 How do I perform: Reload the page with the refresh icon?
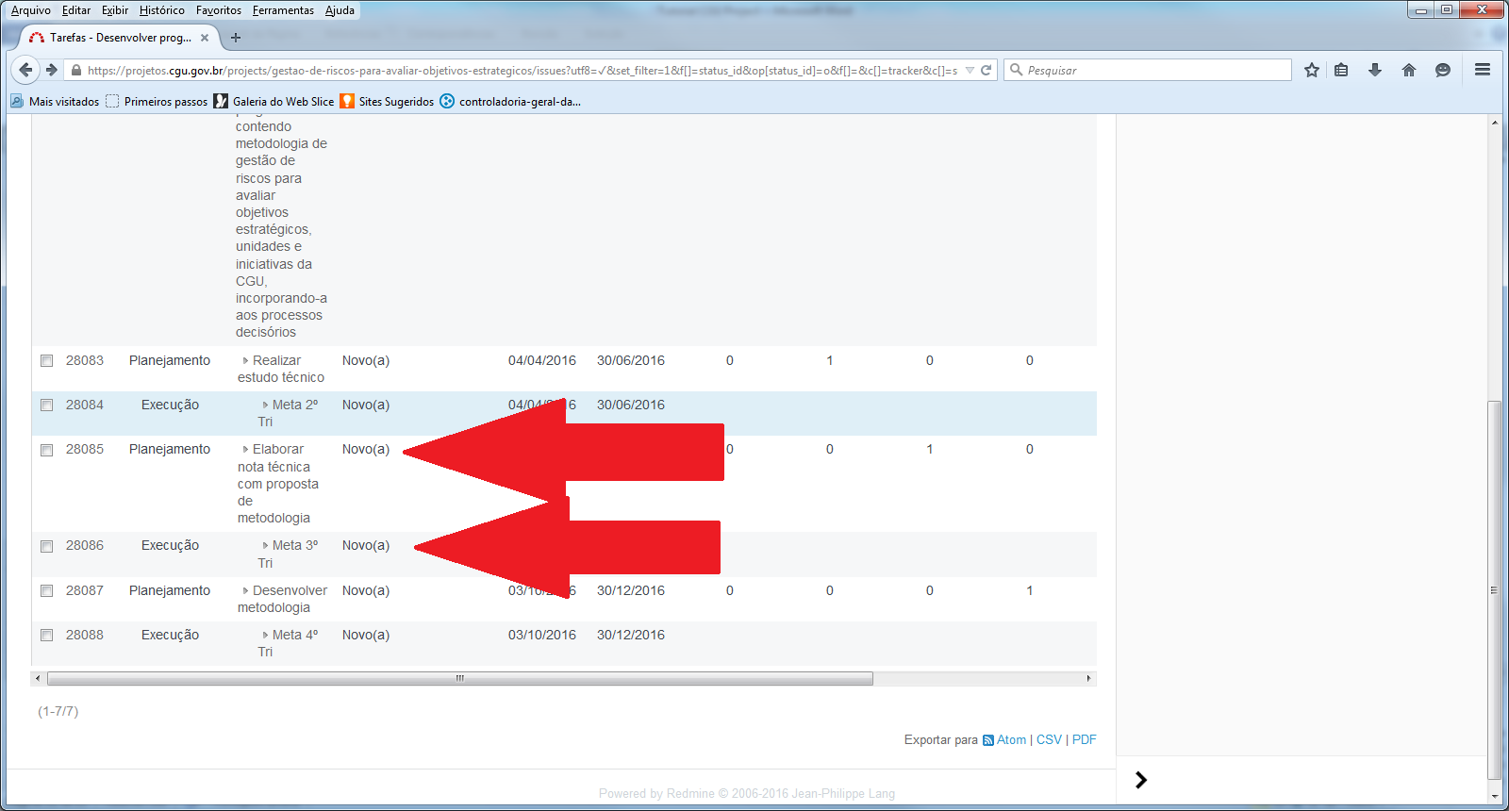(987, 70)
